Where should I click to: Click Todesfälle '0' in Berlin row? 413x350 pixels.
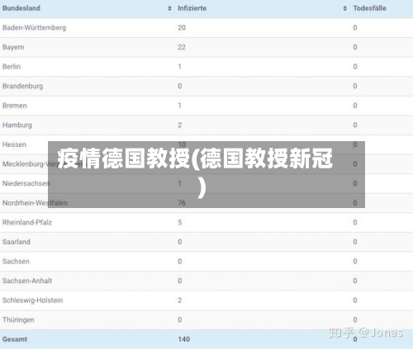tap(355, 67)
